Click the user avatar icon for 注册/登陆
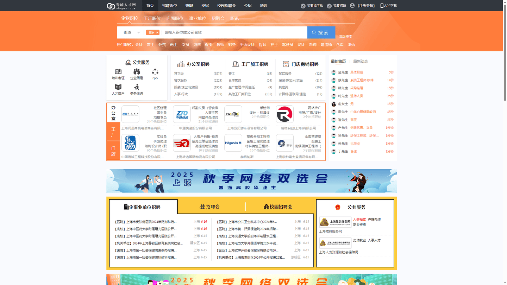This screenshot has width=507, height=285. [x=352, y=6]
